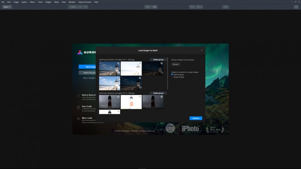This screenshot has width=301, height=169.
Task: Open the File menu
Action: pos(3,2)
